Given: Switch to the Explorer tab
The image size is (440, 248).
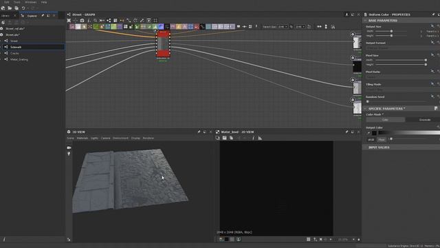Looking at the screenshot, I should click(x=32, y=16).
